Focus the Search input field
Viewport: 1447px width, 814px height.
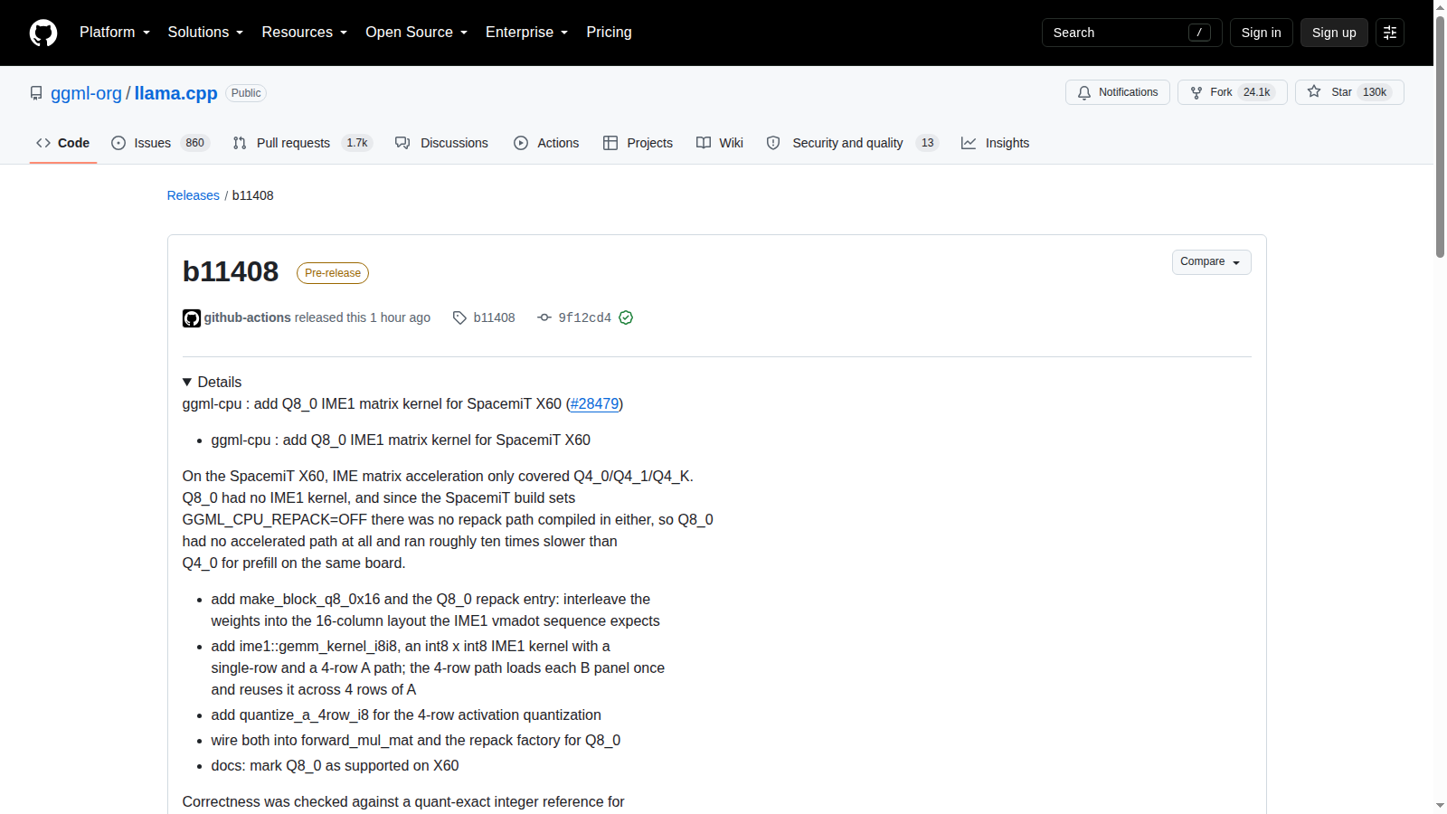(x=1132, y=33)
